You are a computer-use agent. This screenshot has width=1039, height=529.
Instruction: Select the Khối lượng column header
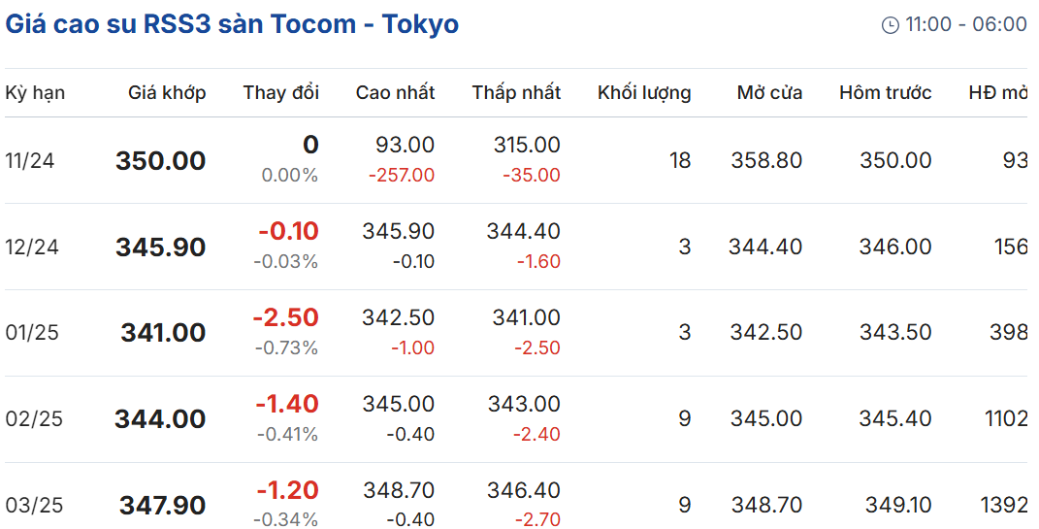[644, 93]
